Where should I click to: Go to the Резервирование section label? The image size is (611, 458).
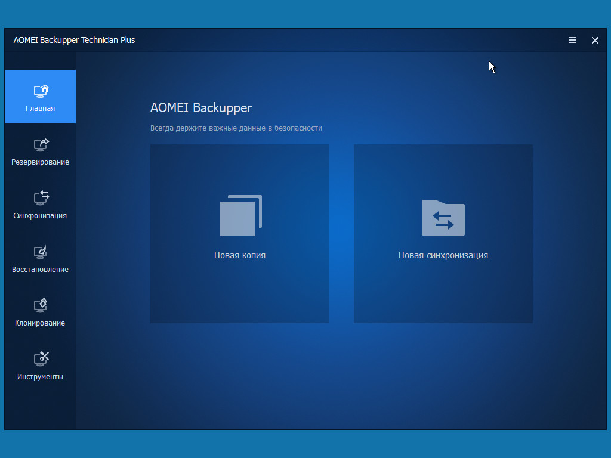pos(40,162)
